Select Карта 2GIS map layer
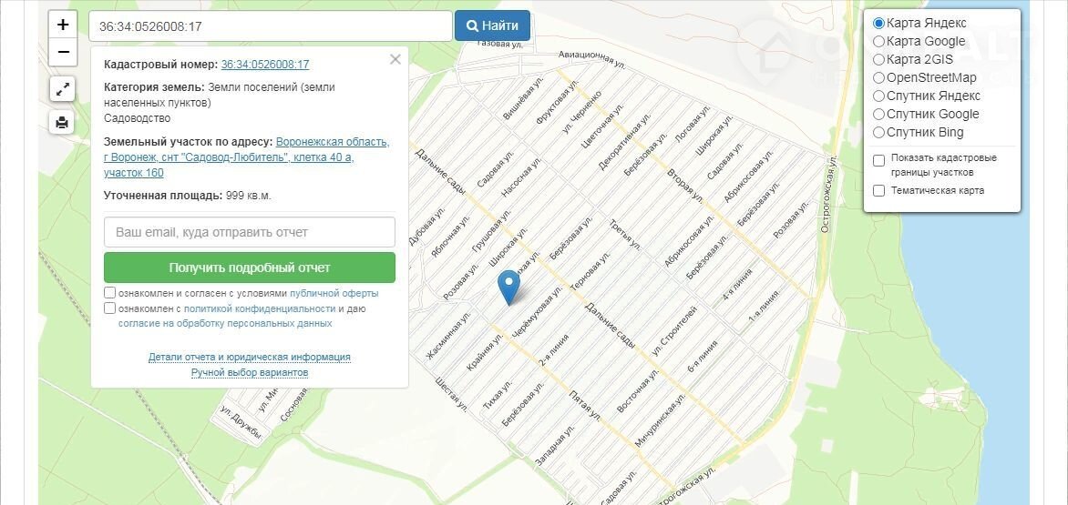Viewport: 1068px width, 505px height. point(878,60)
